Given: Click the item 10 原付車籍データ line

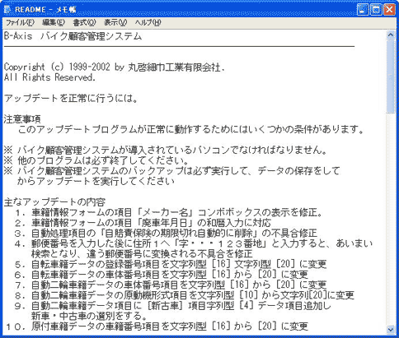Looking at the screenshot, I should coord(157,326).
